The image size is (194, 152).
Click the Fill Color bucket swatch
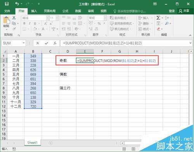[x=35, y=29]
